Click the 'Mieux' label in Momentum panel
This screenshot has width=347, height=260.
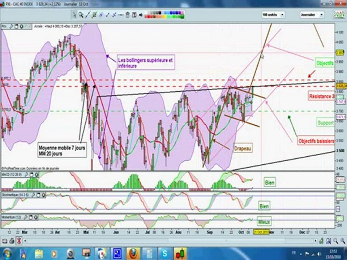[x=264, y=222]
